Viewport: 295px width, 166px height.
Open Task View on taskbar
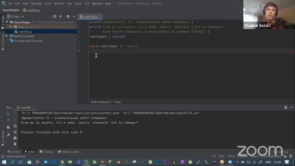[21, 162]
